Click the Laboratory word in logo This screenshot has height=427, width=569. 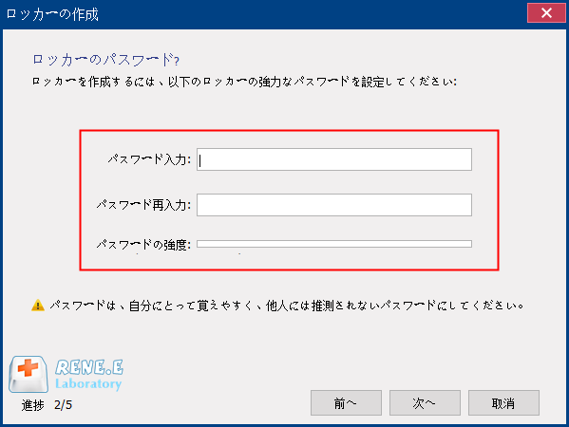click(88, 384)
